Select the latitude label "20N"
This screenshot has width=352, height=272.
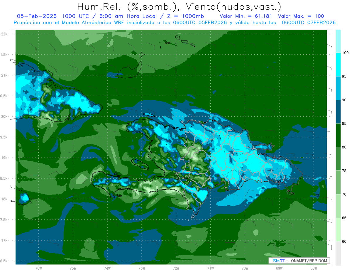(5, 116)
